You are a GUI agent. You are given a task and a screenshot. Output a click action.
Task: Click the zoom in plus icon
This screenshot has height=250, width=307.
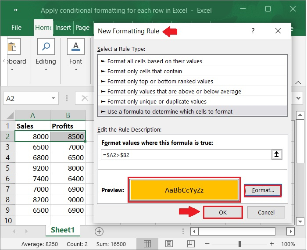[x=271, y=244]
